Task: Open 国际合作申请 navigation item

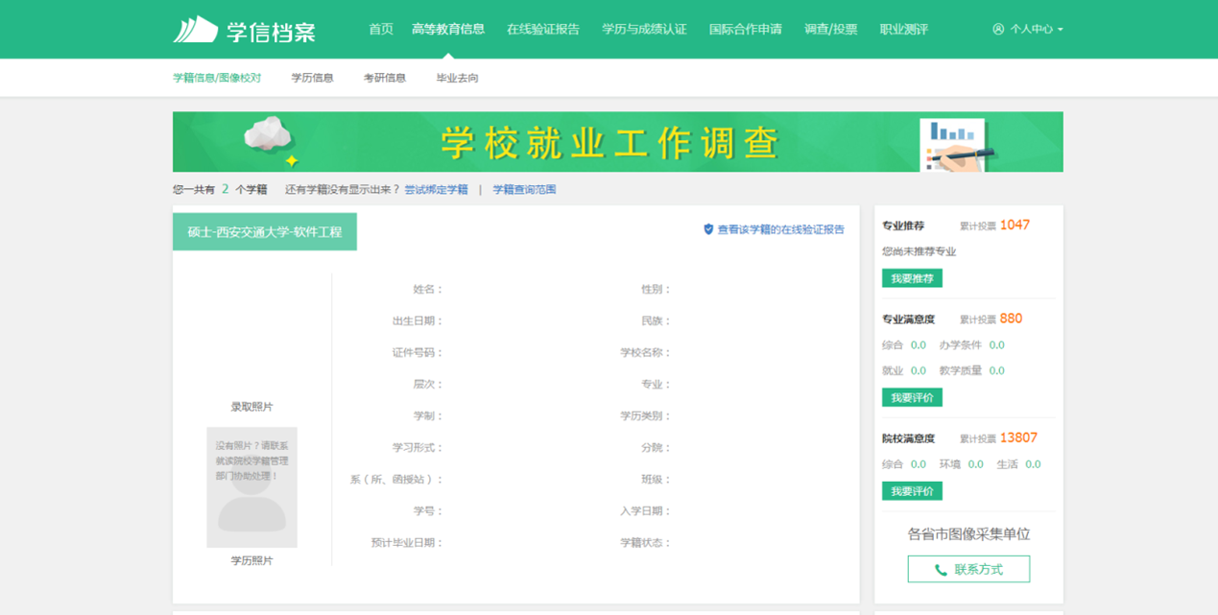Action: tap(745, 30)
